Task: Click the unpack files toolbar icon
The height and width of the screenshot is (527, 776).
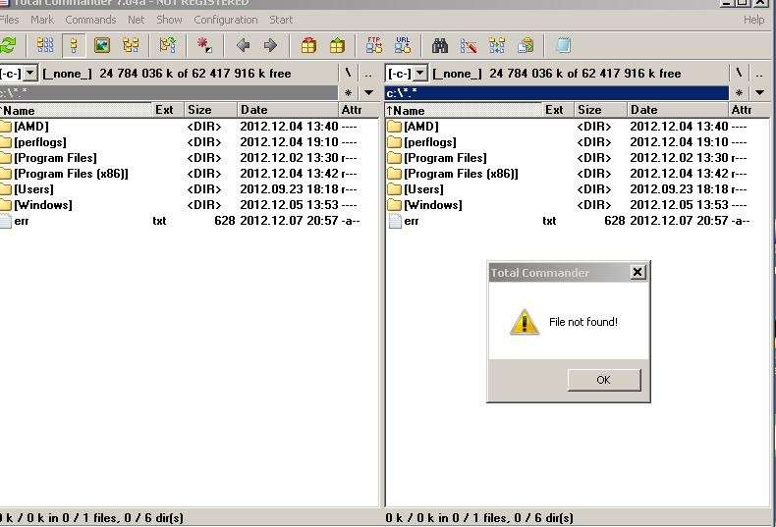Action: (x=338, y=46)
